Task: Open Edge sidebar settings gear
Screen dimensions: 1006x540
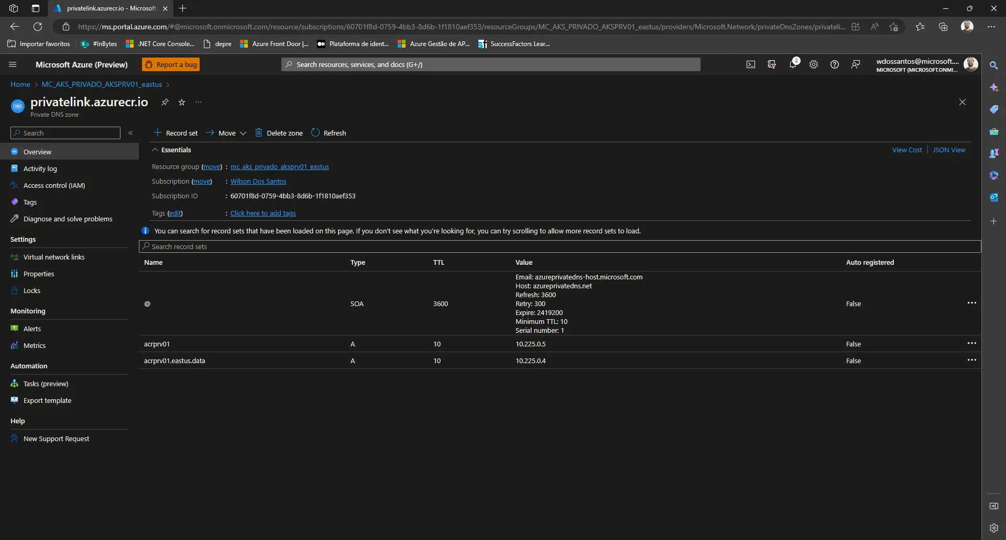Action: (993, 528)
